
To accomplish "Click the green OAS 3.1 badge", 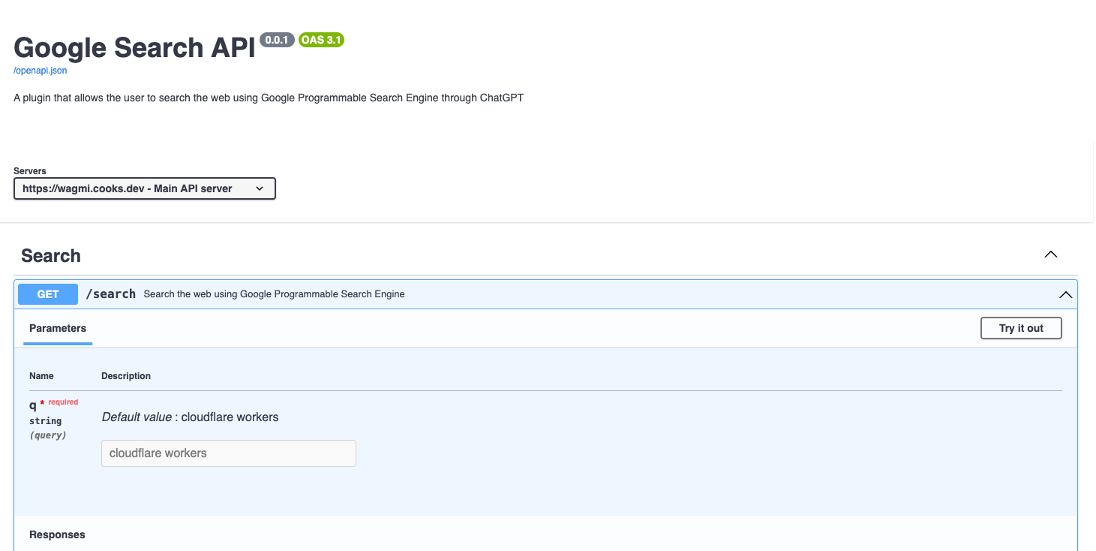I will pyautogui.click(x=321, y=40).
